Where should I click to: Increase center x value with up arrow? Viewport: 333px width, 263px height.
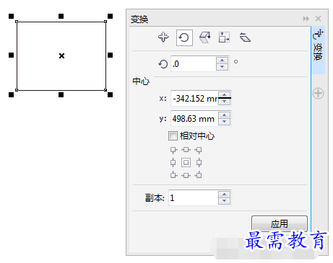tap(225, 94)
